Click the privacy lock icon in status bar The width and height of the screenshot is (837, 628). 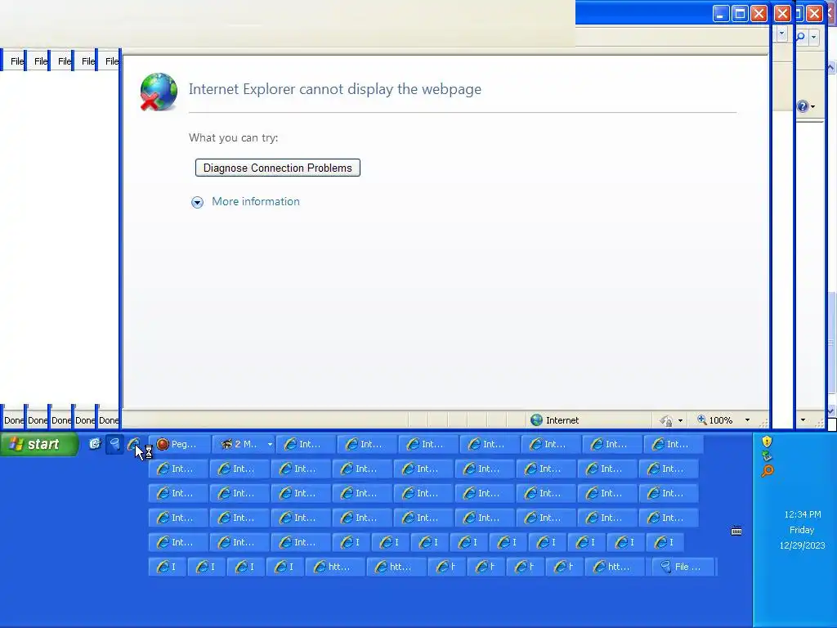coord(665,420)
